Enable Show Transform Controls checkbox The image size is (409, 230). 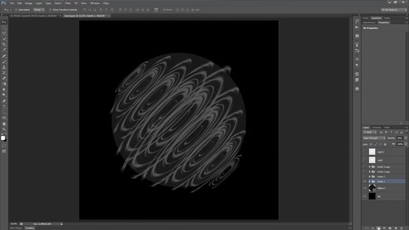tap(50, 10)
